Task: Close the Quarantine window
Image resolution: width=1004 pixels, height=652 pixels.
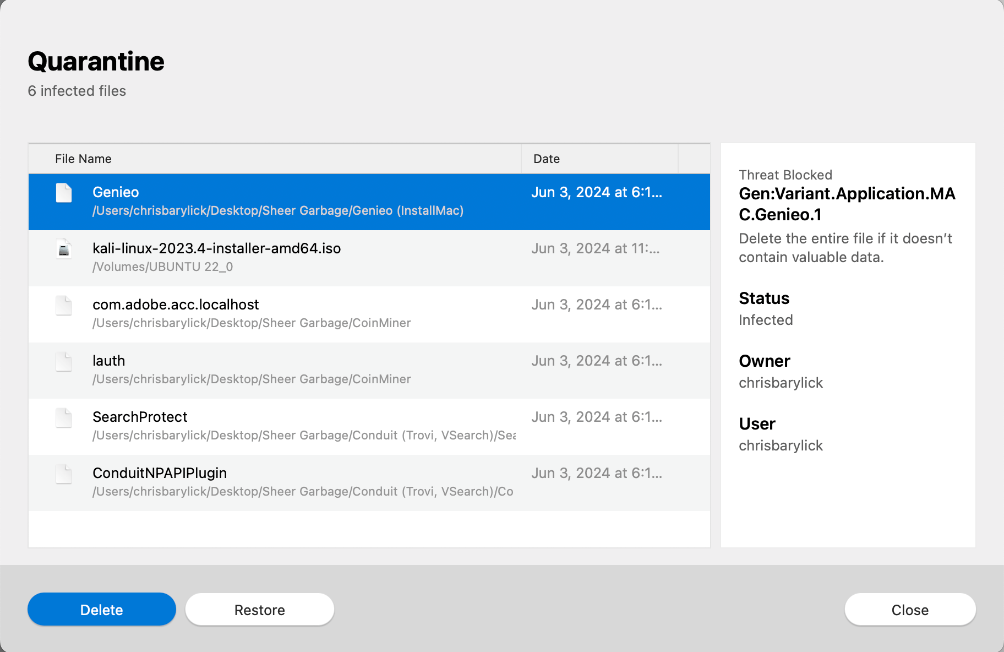Action: pyautogui.click(x=909, y=609)
